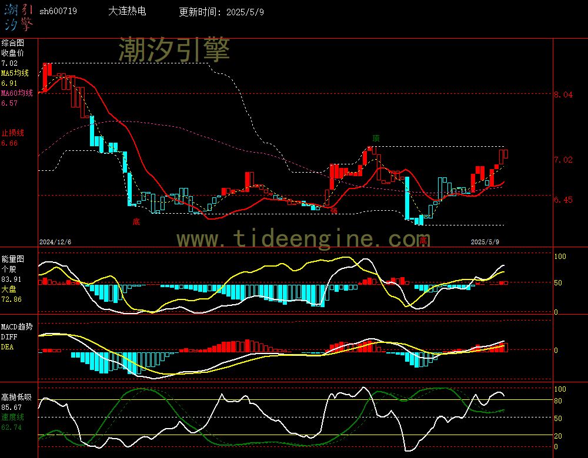The height and width of the screenshot is (458, 588).
Task: Click the 底 marker beneath the left-side price trough
Action: click(x=136, y=222)
